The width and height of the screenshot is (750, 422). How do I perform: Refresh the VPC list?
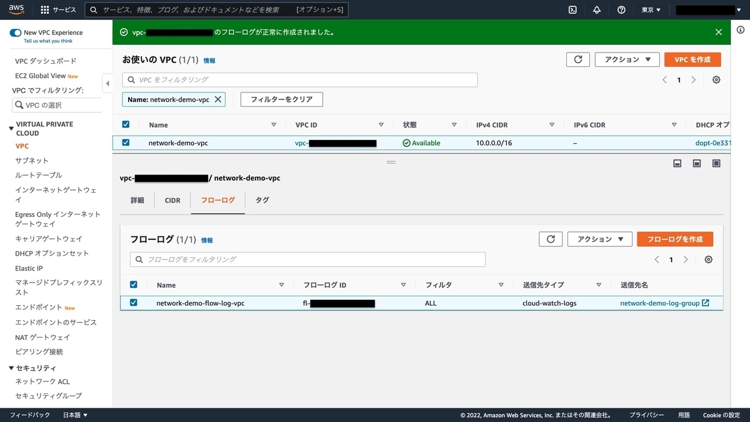(578, 59)
